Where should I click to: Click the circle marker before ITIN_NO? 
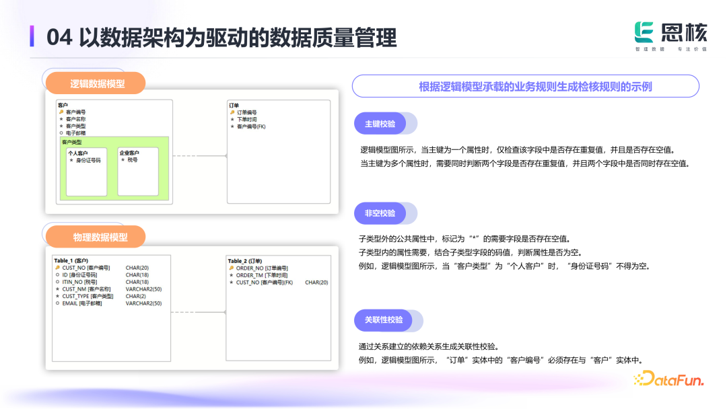coord(57,282)
